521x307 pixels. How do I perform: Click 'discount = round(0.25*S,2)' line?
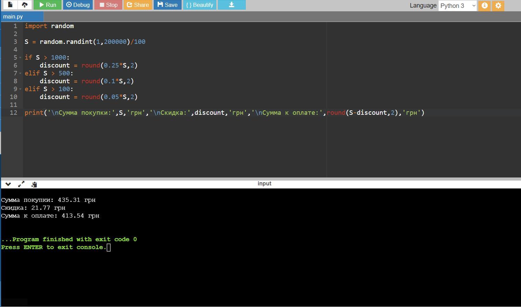point(89,65)
